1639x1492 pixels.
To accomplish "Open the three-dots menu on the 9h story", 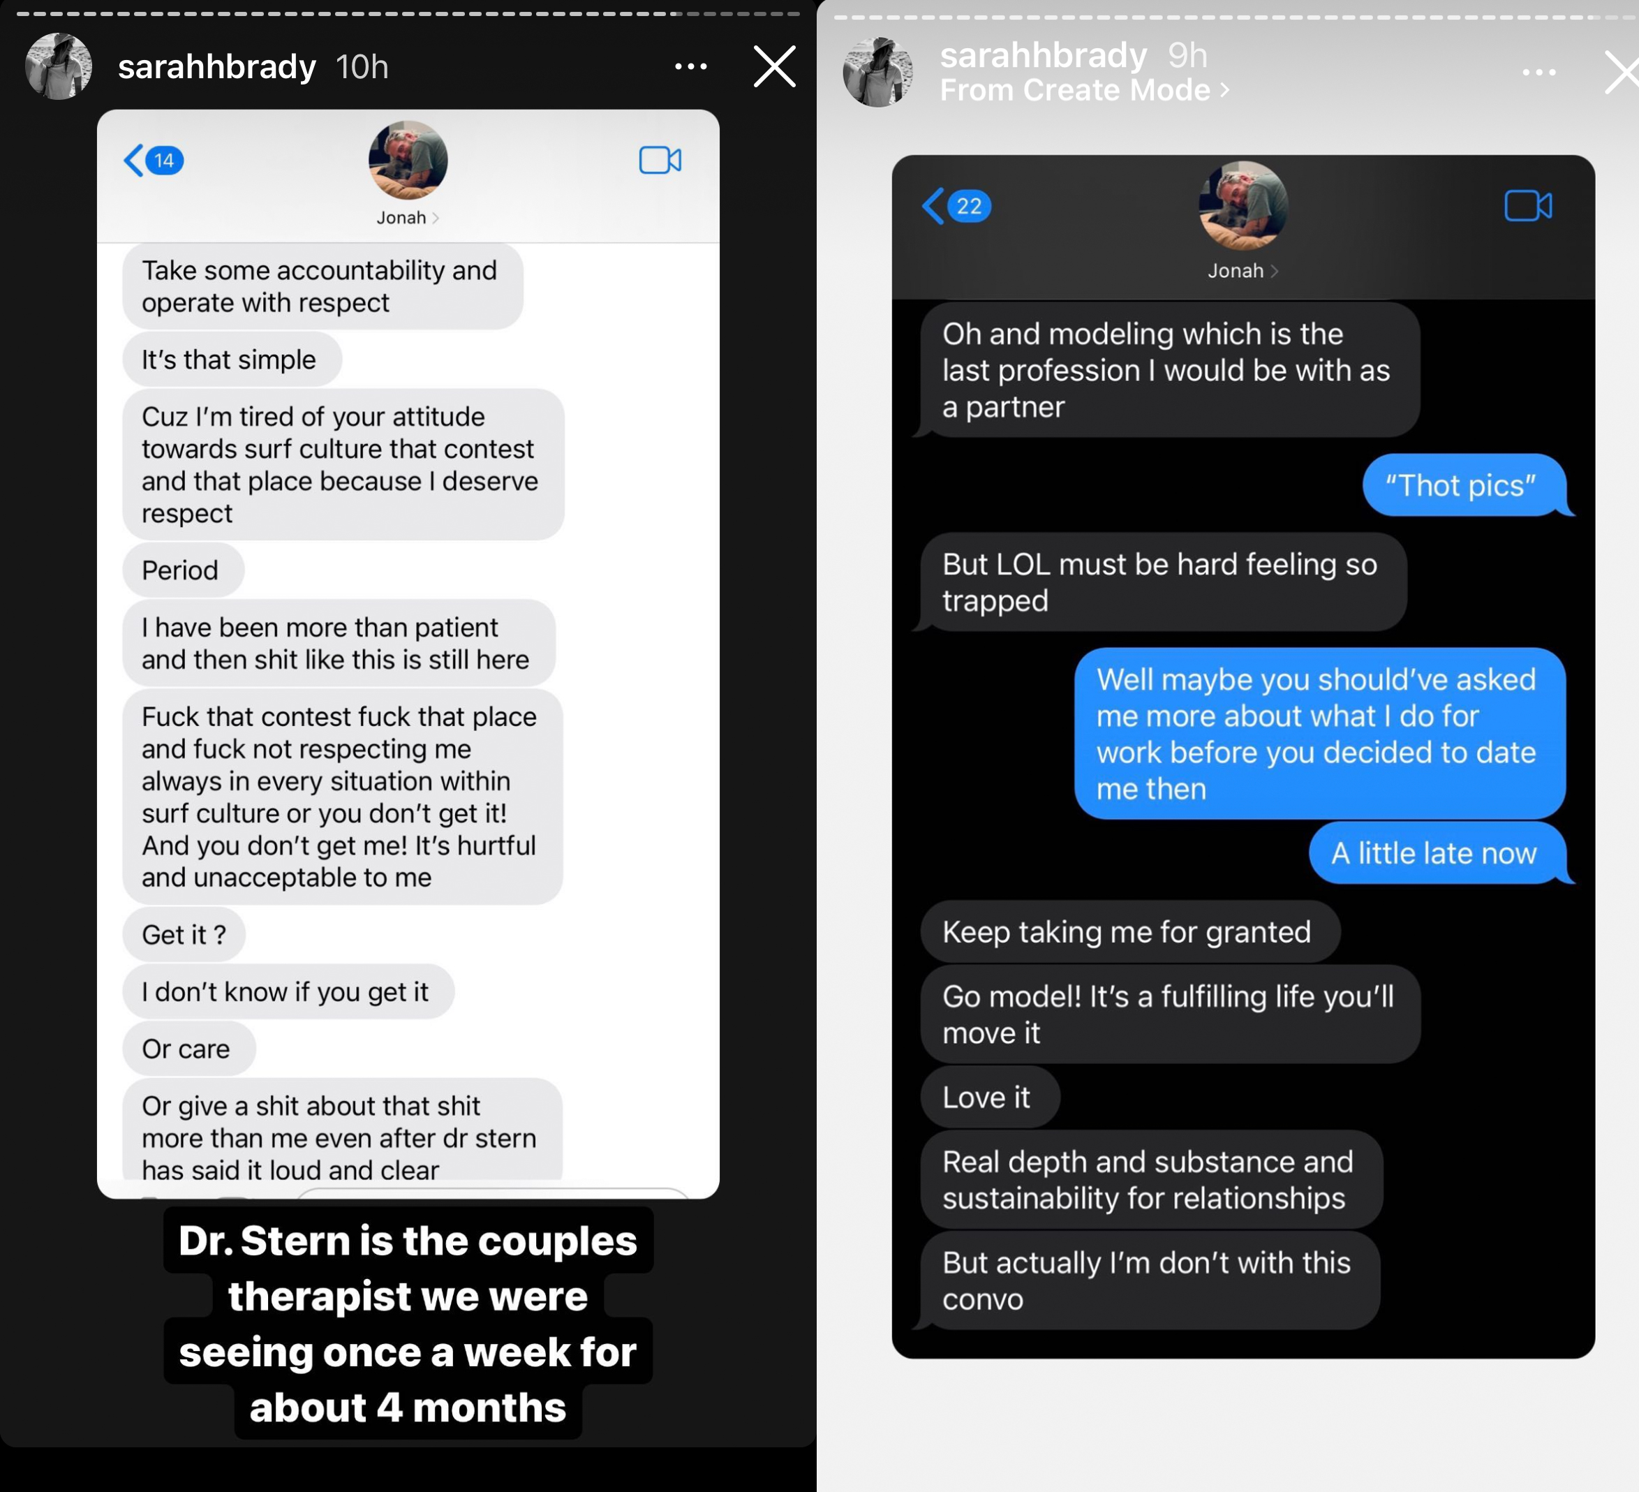I will (1539, 73).
